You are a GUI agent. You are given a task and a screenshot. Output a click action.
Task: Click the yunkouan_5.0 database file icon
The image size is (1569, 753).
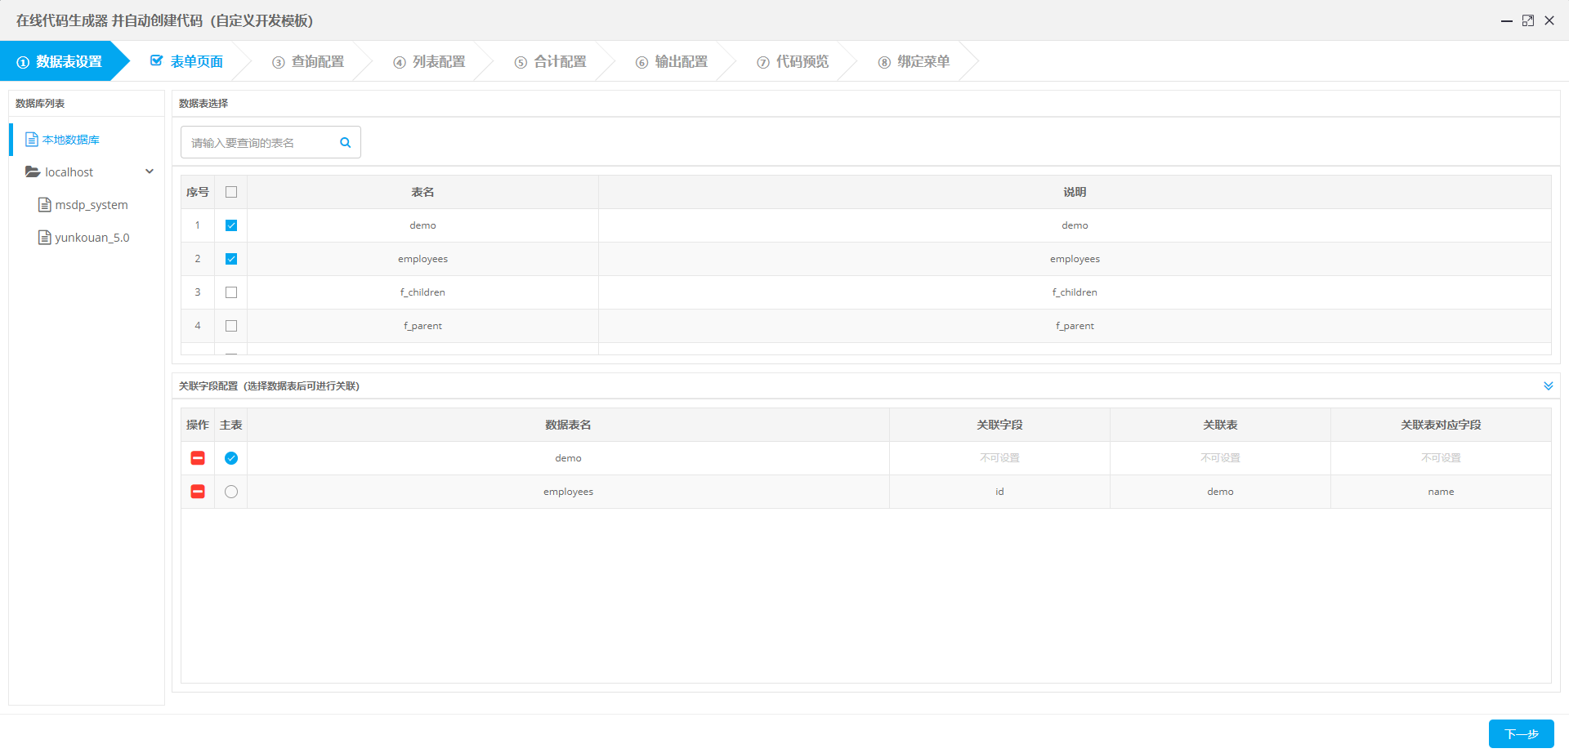[45, 238]
